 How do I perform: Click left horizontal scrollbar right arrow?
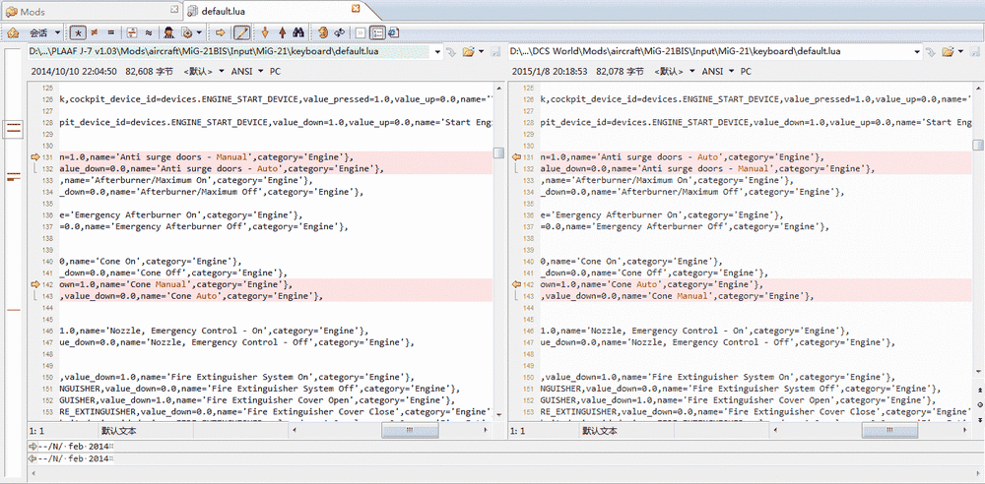487,431
